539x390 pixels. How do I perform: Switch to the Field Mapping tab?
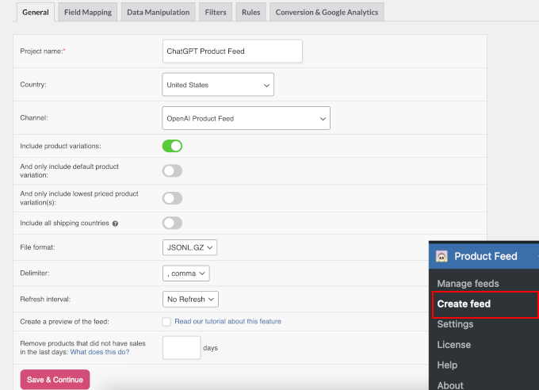pos(88,13)
